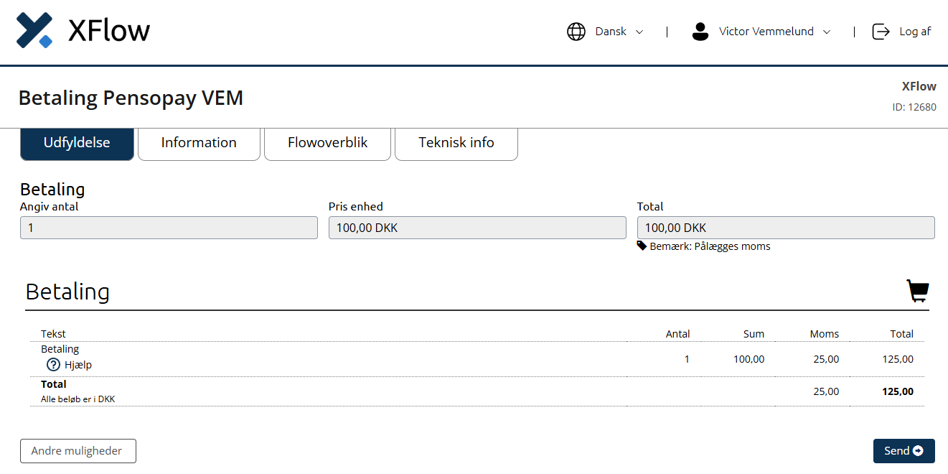Click the price tag icon beside Bemærk
The image size is (948, 474).
[642, 246]
